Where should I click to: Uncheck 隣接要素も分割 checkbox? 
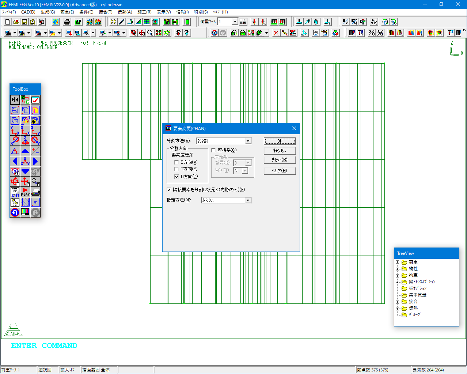tap(169, 190)
